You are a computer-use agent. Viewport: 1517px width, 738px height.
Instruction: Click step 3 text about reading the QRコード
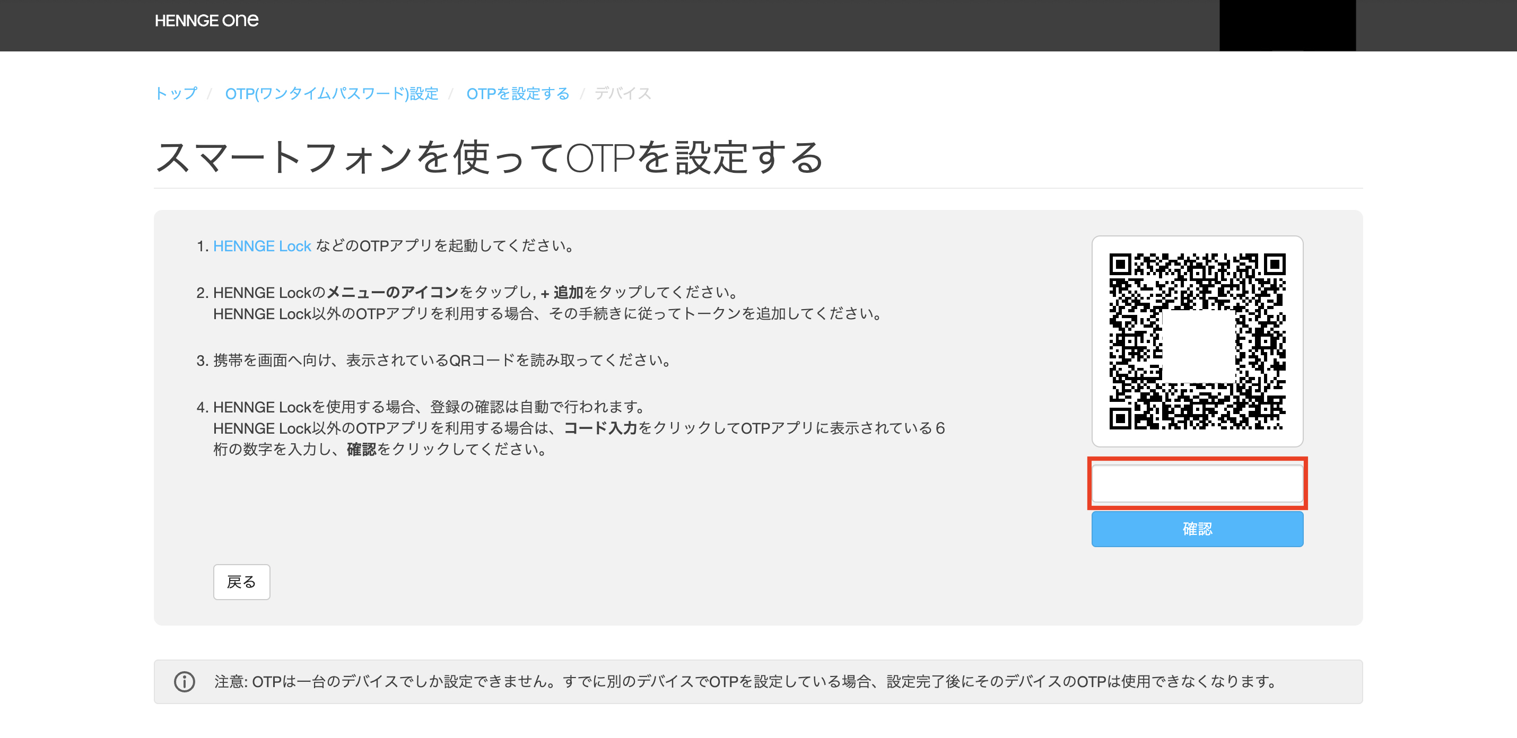(x=443, y=360)
